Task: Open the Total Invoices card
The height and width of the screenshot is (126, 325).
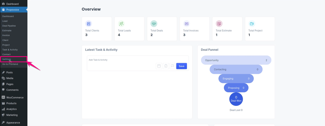Action: 195,29
